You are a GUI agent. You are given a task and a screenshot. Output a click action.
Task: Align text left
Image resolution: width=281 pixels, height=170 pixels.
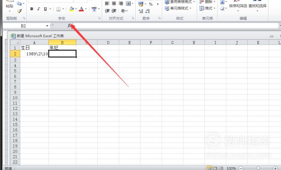coord(107,3)
